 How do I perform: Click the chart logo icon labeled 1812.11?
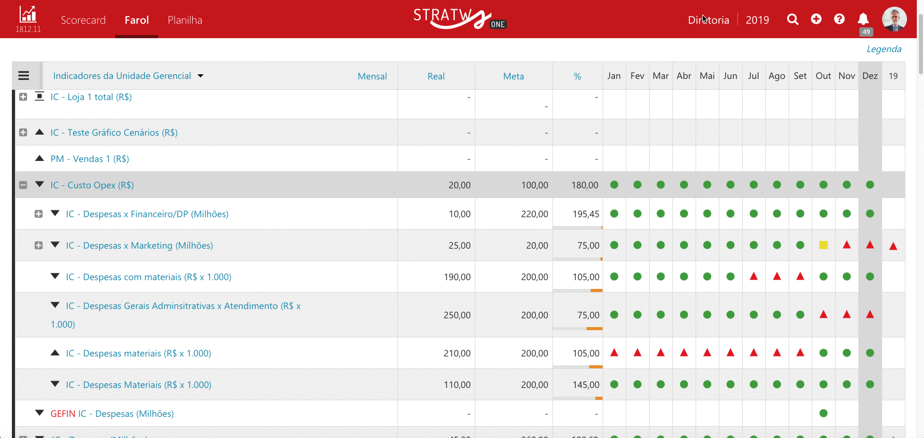click(28, 19)
